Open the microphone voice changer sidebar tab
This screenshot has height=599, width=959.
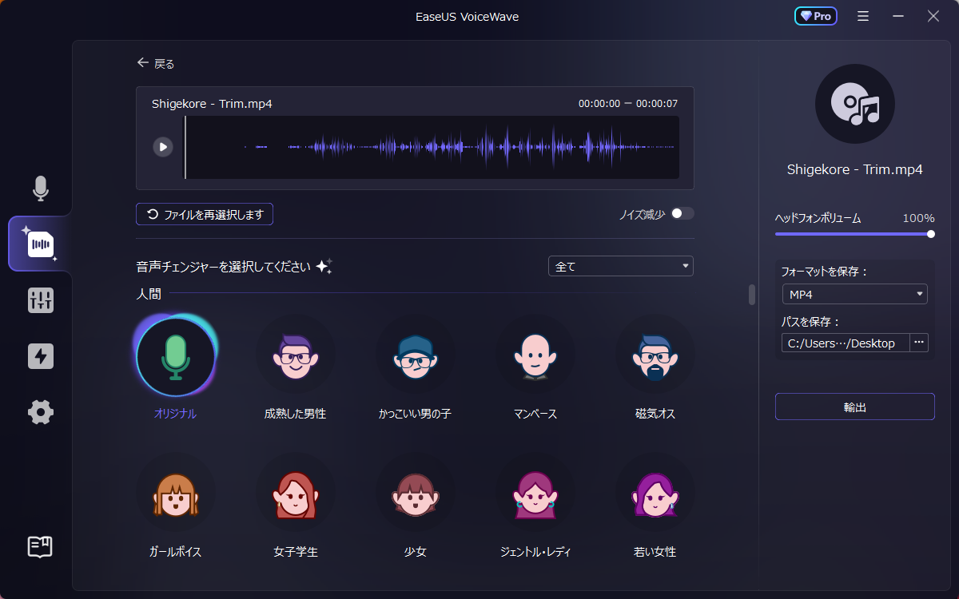pyautogui.click(x=40, y=188)
